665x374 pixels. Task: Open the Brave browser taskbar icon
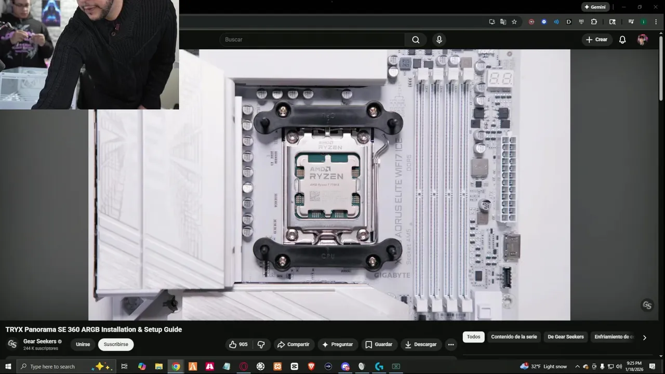pyautogui.click(x=311, y=366)
